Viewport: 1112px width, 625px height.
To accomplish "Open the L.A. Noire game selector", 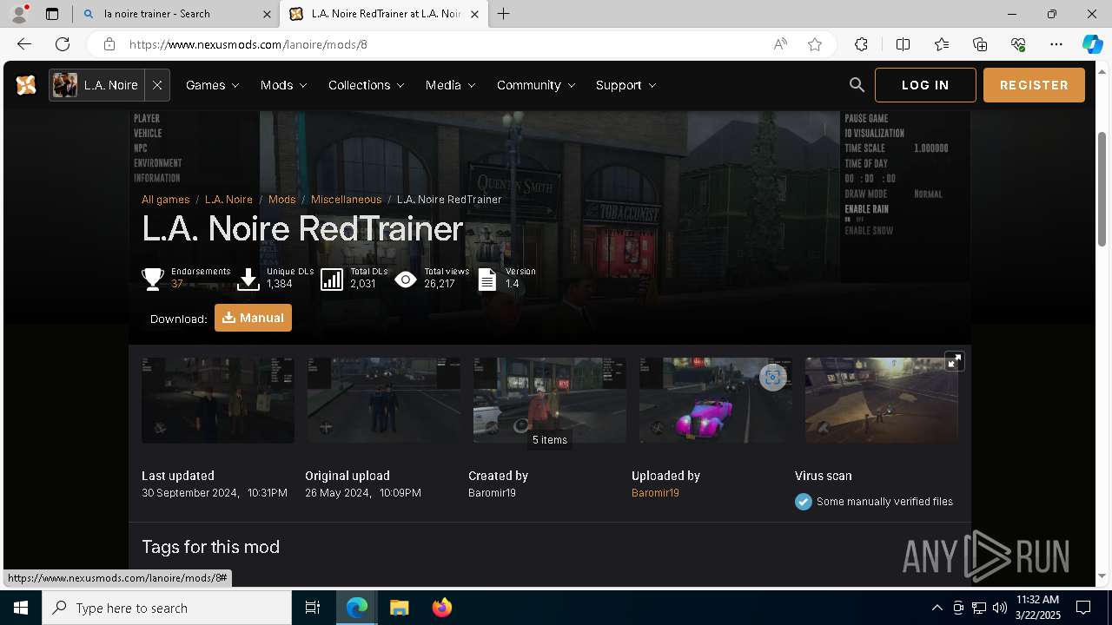I will tap(97, 85).
